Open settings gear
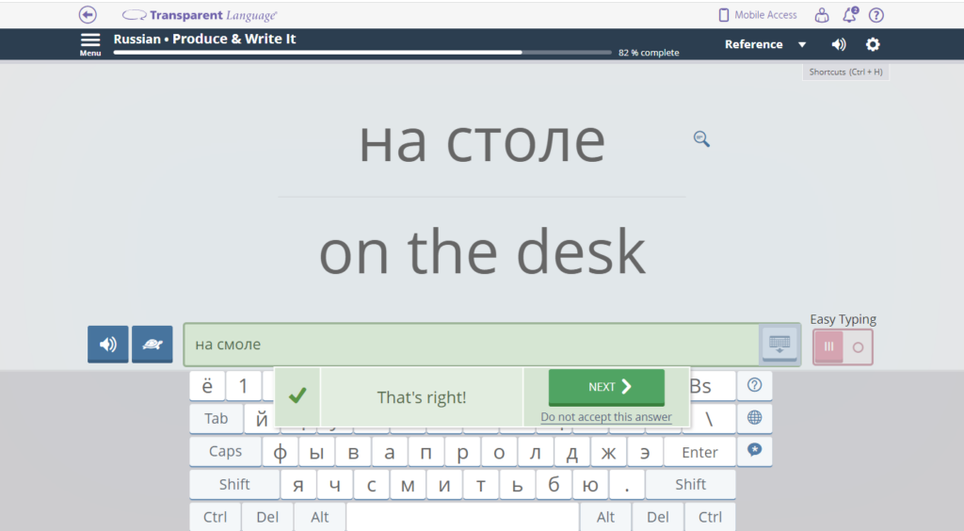 click(873, 44)
